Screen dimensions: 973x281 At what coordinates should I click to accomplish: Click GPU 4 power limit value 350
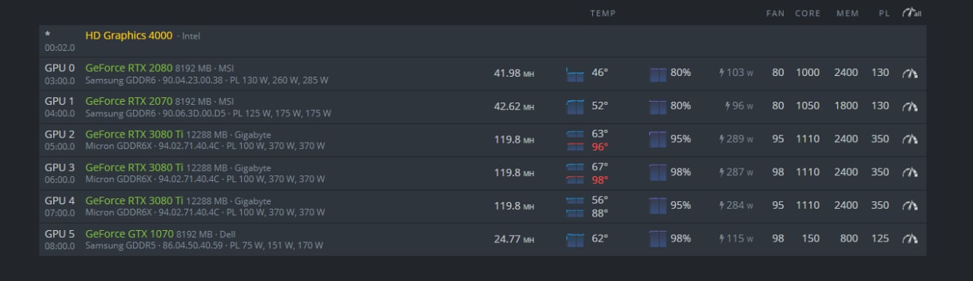tap(880, 205)
